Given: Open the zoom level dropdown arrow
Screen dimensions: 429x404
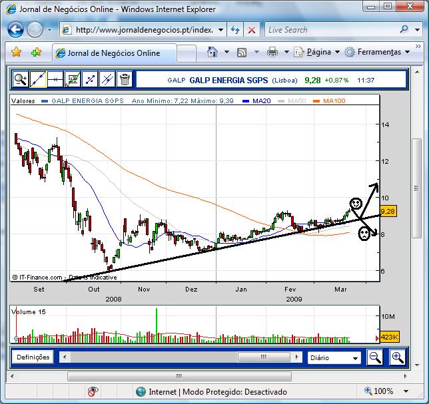Looking at the screenshot, I should 406,391.
